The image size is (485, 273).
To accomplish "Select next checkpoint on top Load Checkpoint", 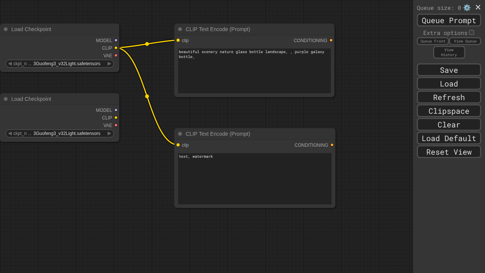I will pos(110,64).
